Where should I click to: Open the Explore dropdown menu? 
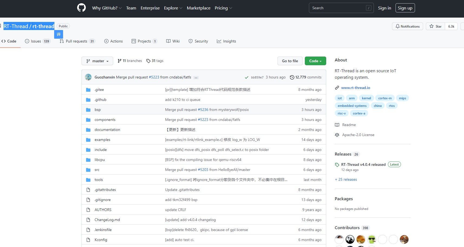[x=173, y=8]
